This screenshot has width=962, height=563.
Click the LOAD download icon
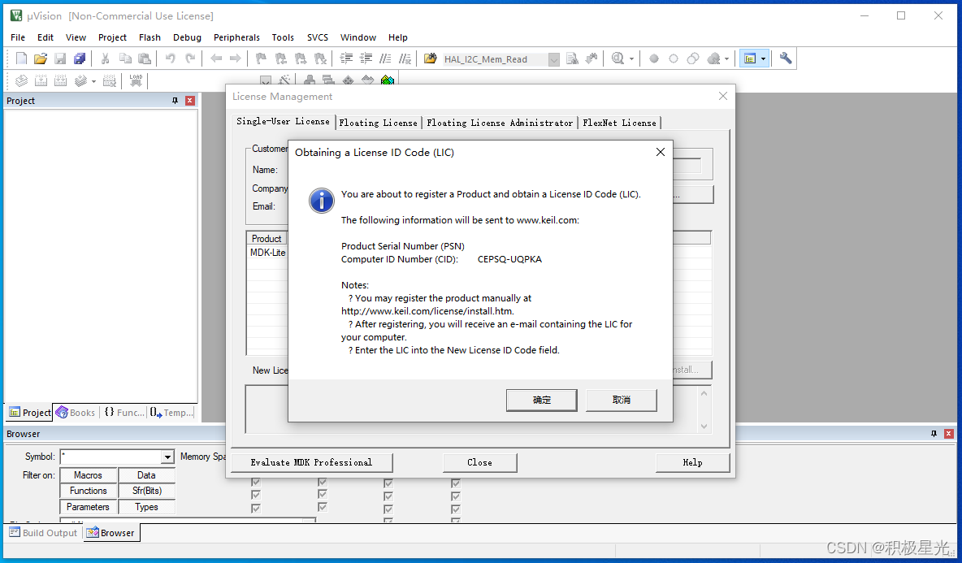click(136, 80)
